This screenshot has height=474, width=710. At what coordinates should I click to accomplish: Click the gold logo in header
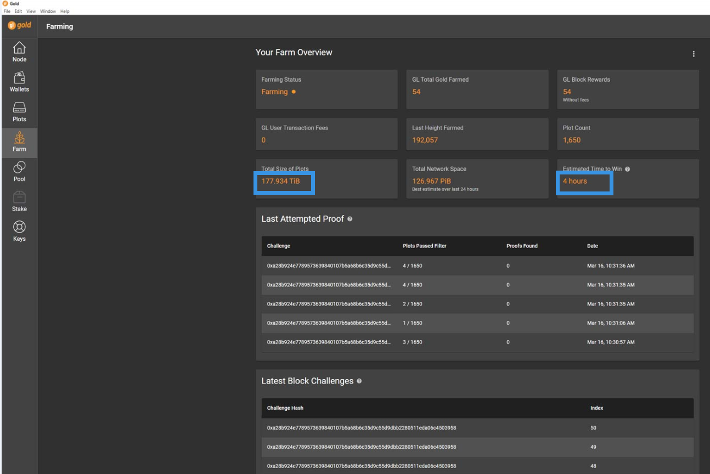20,26
